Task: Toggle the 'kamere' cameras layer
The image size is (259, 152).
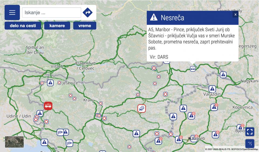Action: (x=57, y=26)
